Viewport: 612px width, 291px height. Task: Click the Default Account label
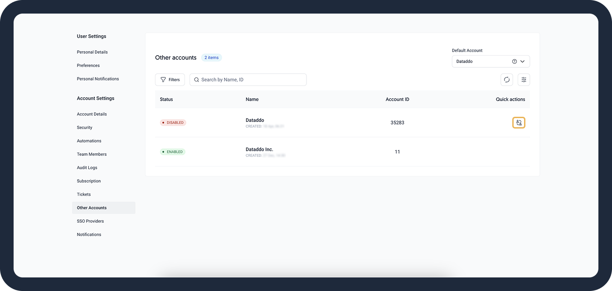tap(467, 51)
